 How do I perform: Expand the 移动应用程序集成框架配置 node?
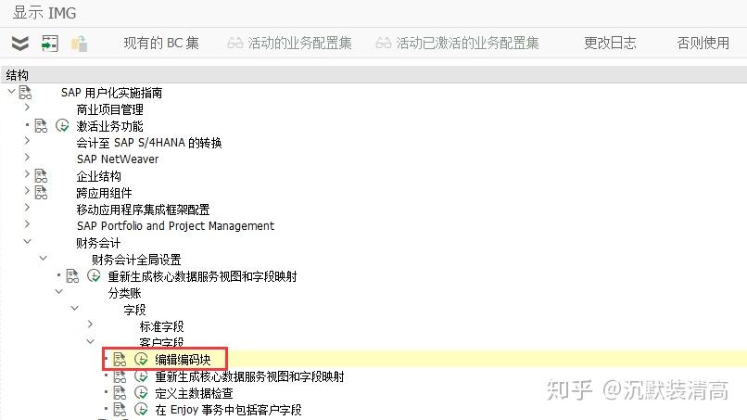pyautogui.click(x=27, y=208)
